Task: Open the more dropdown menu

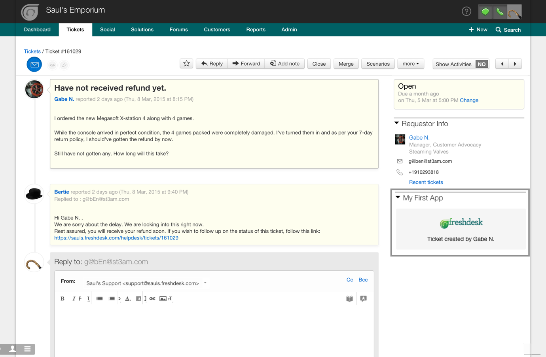Action: point(411,64)
